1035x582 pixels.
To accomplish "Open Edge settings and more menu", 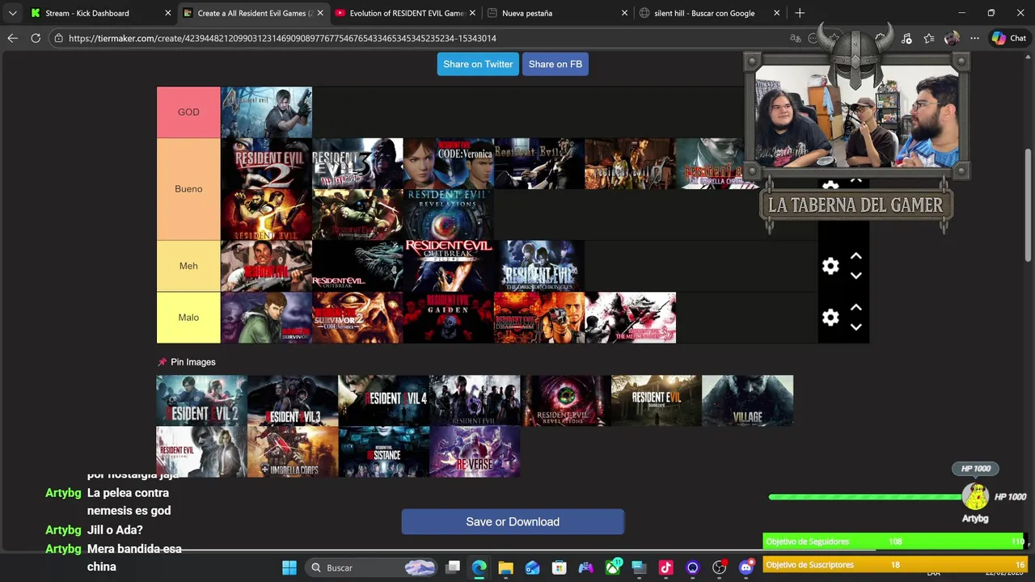I will point(974,38).
